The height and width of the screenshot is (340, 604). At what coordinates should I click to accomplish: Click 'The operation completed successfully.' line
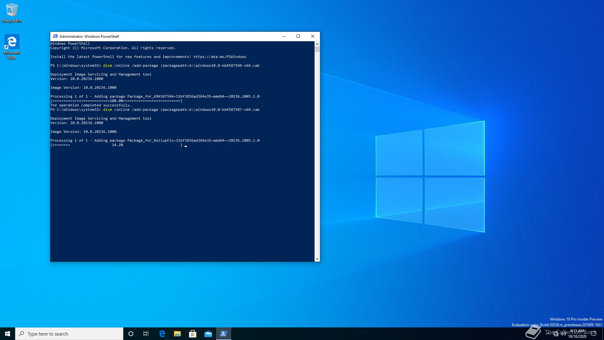tap(91, 105)
